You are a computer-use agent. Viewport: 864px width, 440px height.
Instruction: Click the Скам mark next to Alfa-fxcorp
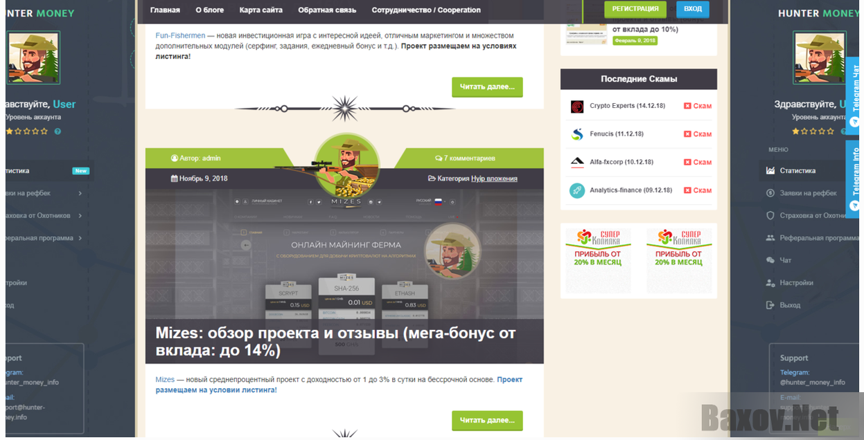point(698,162)
